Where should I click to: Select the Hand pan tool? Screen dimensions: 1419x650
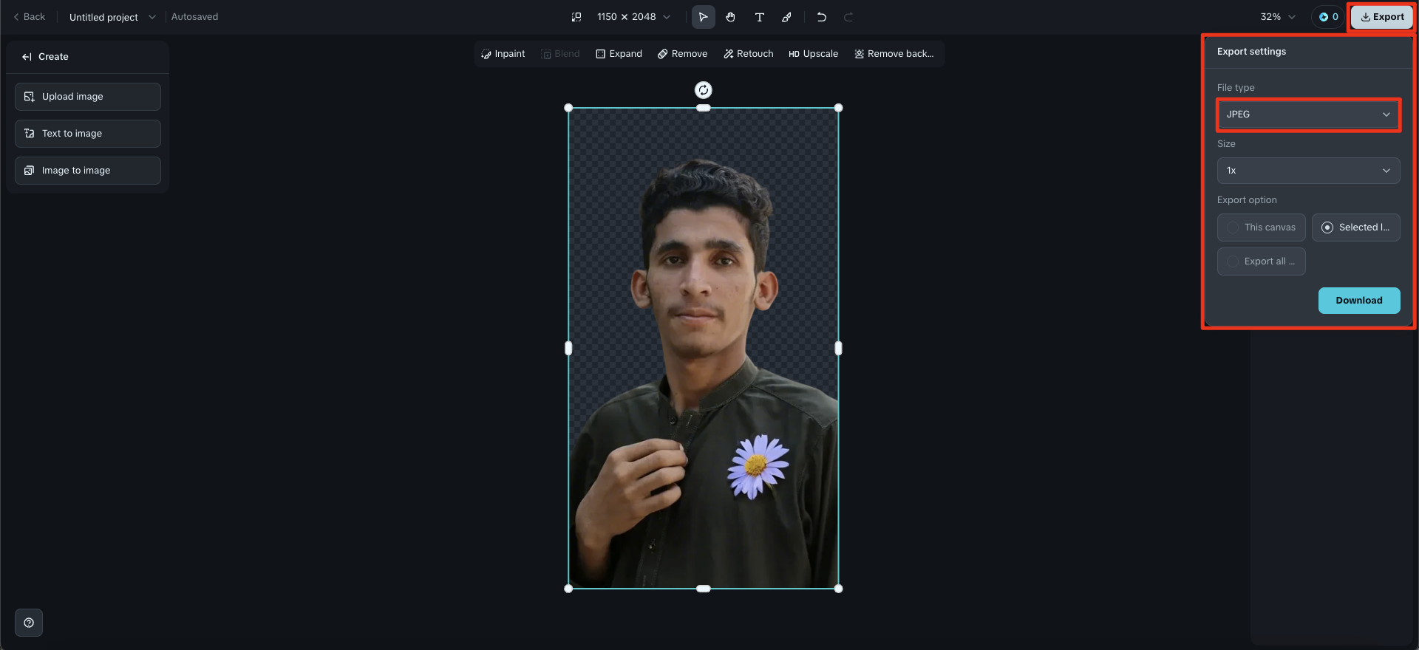(x=731, y=17)
